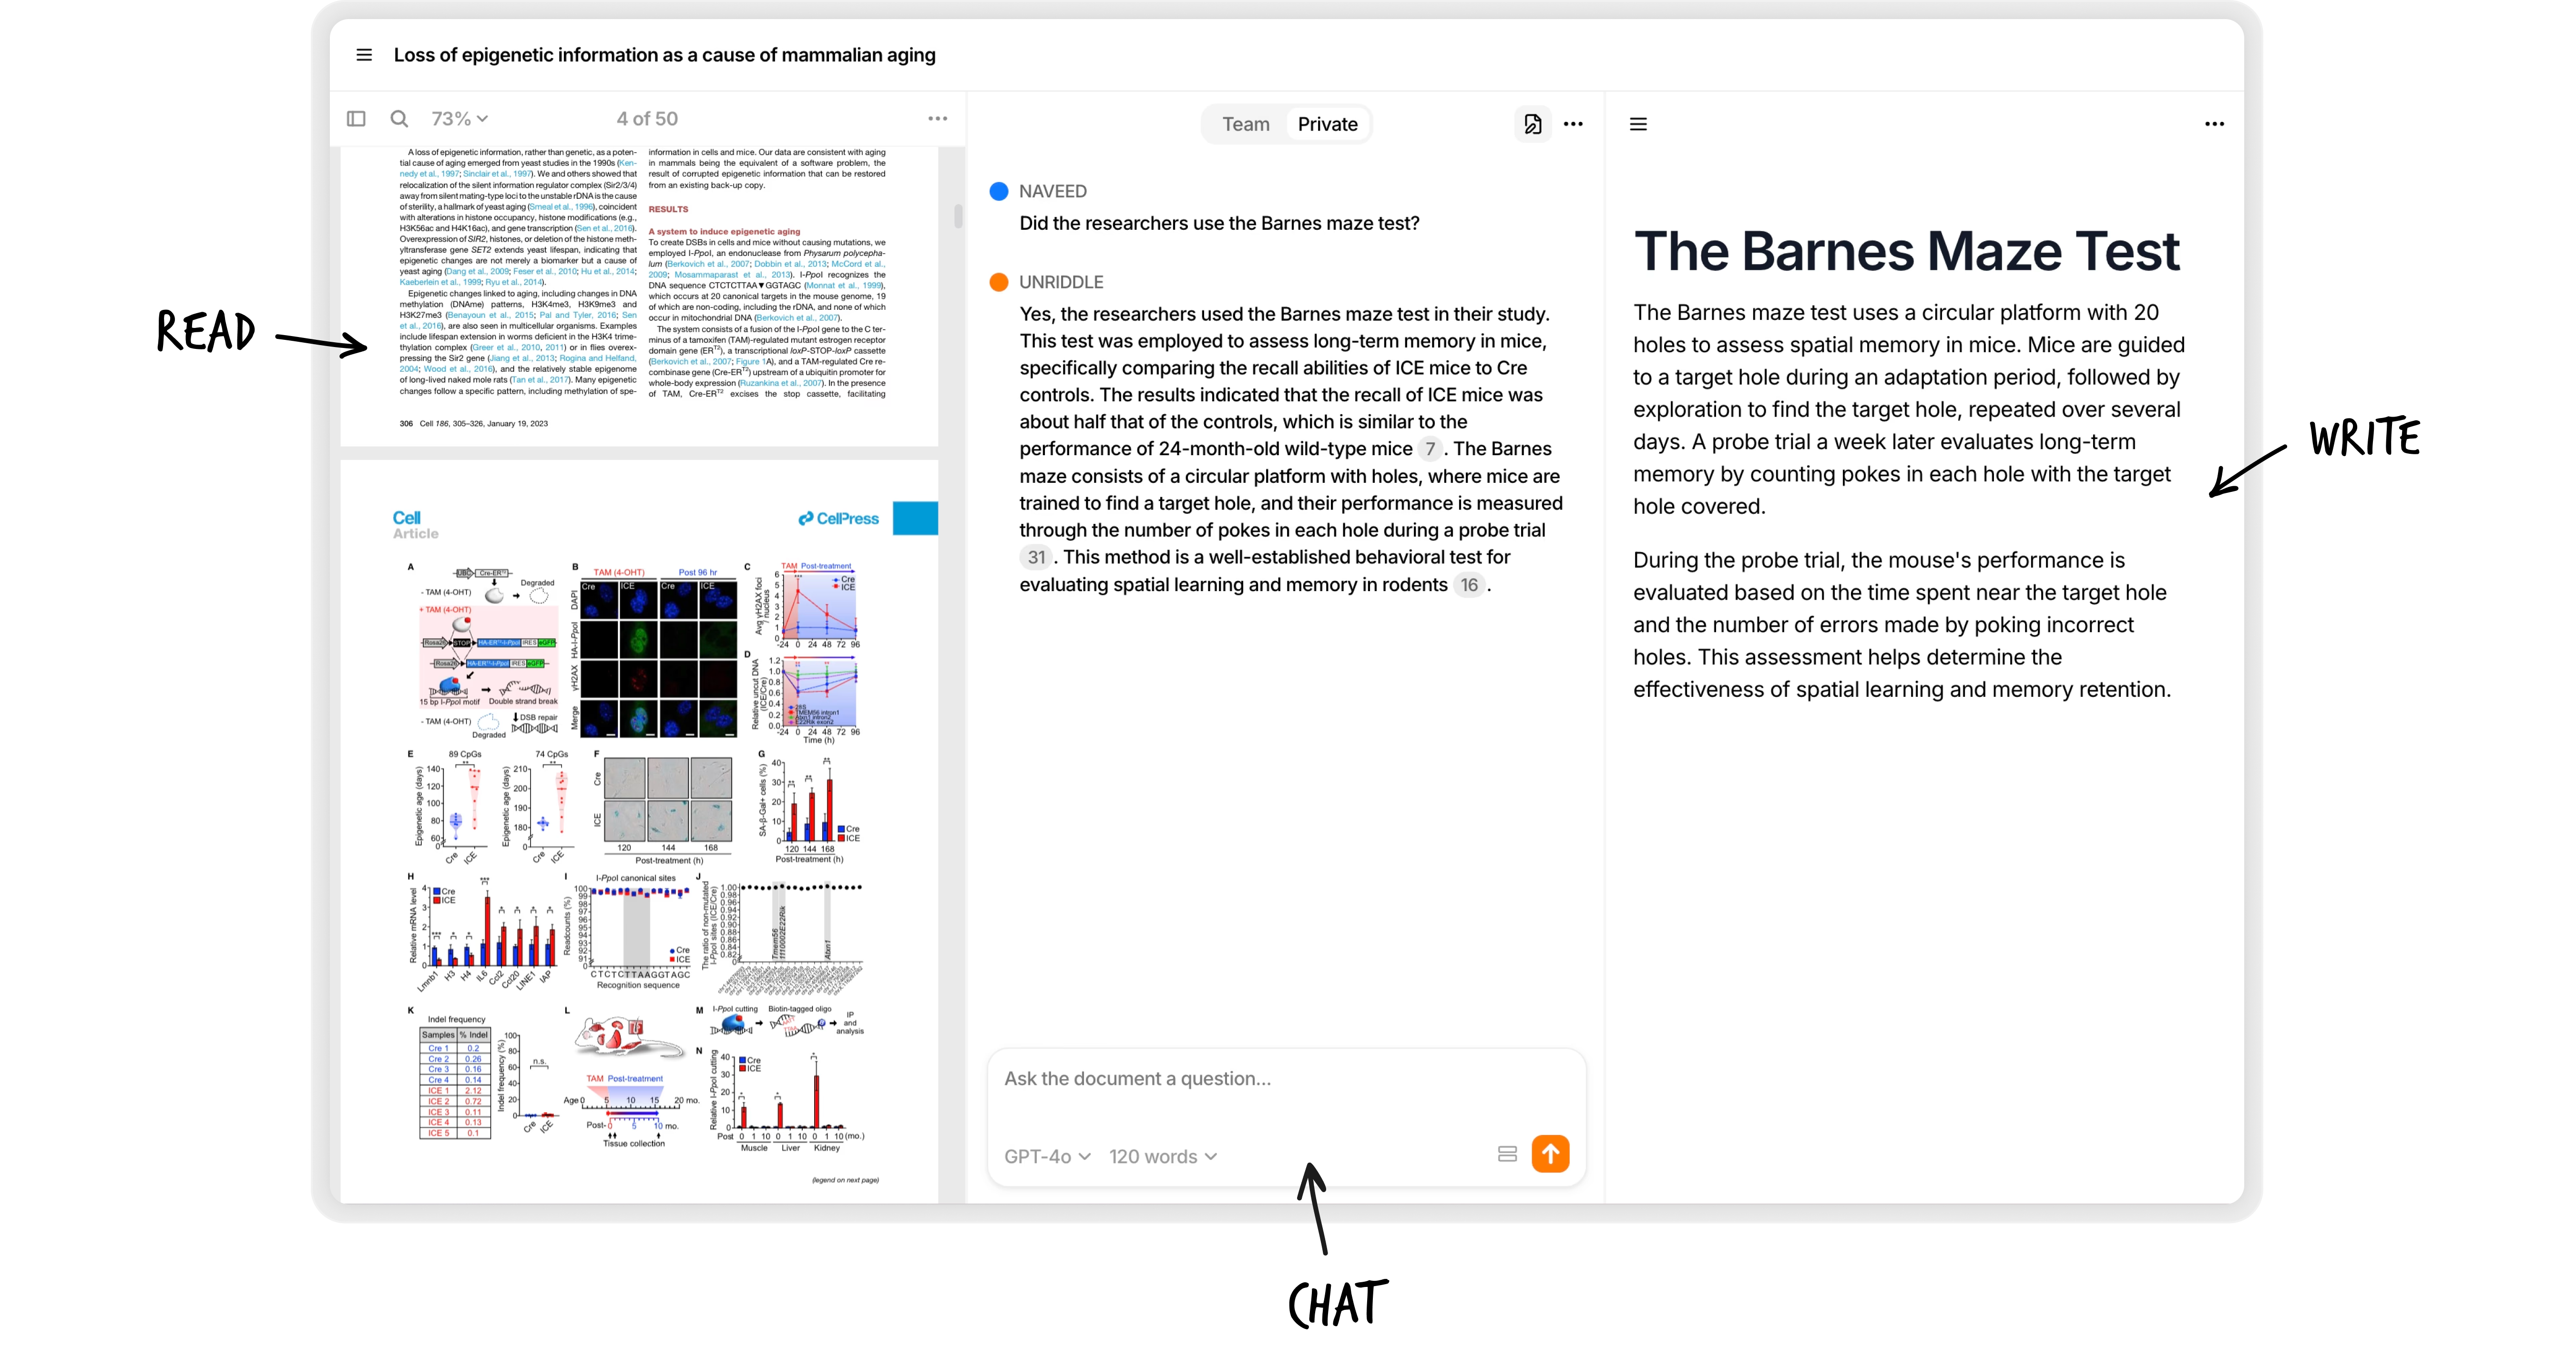Open chat panel three-dots menu
Image resolution: width=2576 pixels, height=1348 pixels.
(x=1573, y=124)
